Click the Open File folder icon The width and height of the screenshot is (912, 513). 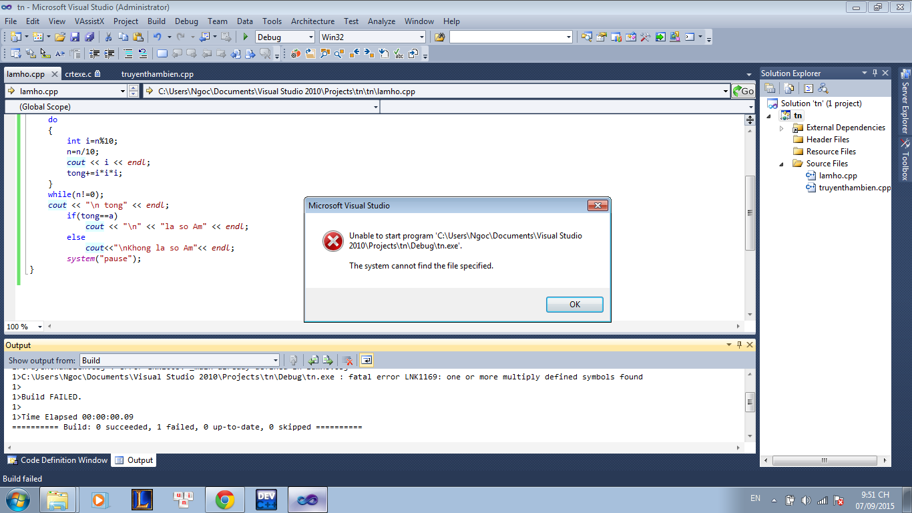point(60,37)
